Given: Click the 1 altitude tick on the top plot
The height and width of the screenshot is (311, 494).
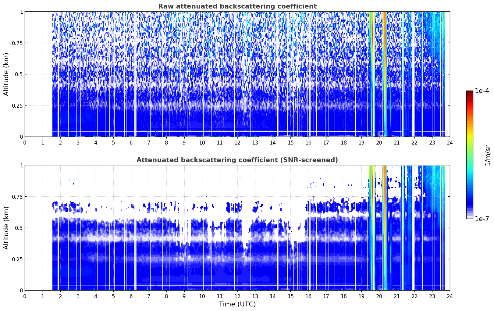Looking at the screenshot, I should point(21,12).
